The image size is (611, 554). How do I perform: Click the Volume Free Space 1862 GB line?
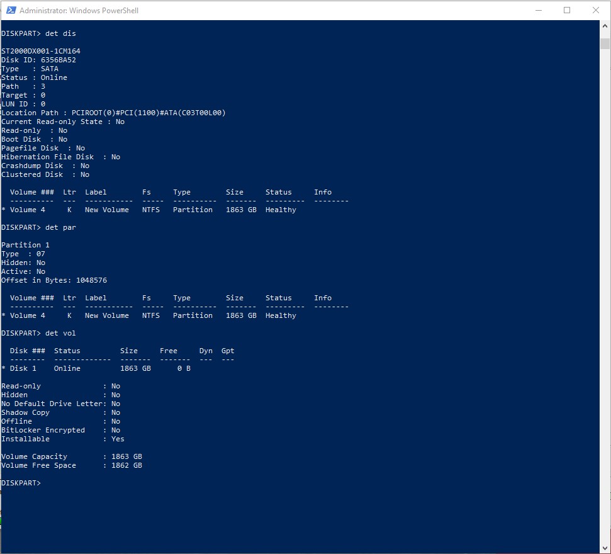pyautogui.click(x=72, y=465)
